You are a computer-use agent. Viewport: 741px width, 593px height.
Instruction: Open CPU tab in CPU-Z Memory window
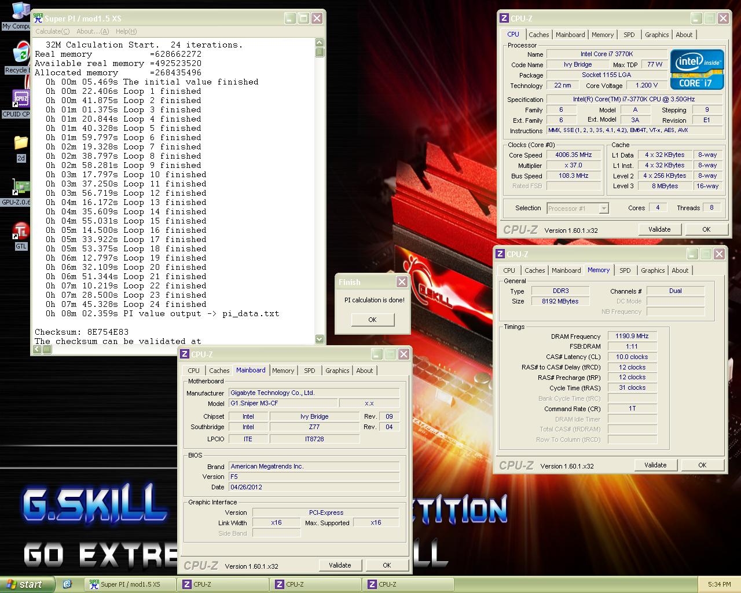[x=509, y=270]
